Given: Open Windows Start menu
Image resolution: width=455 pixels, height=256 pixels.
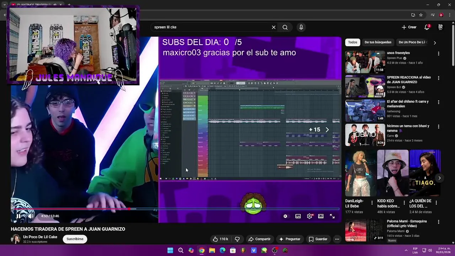Looking at the screenshot, I should tap(170, 250).
